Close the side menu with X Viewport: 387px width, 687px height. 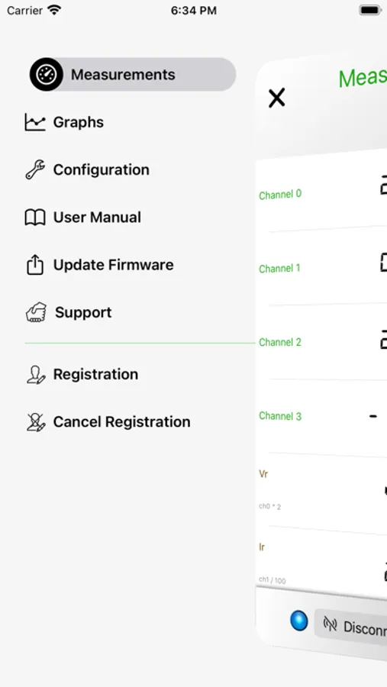tap(276, 98)
